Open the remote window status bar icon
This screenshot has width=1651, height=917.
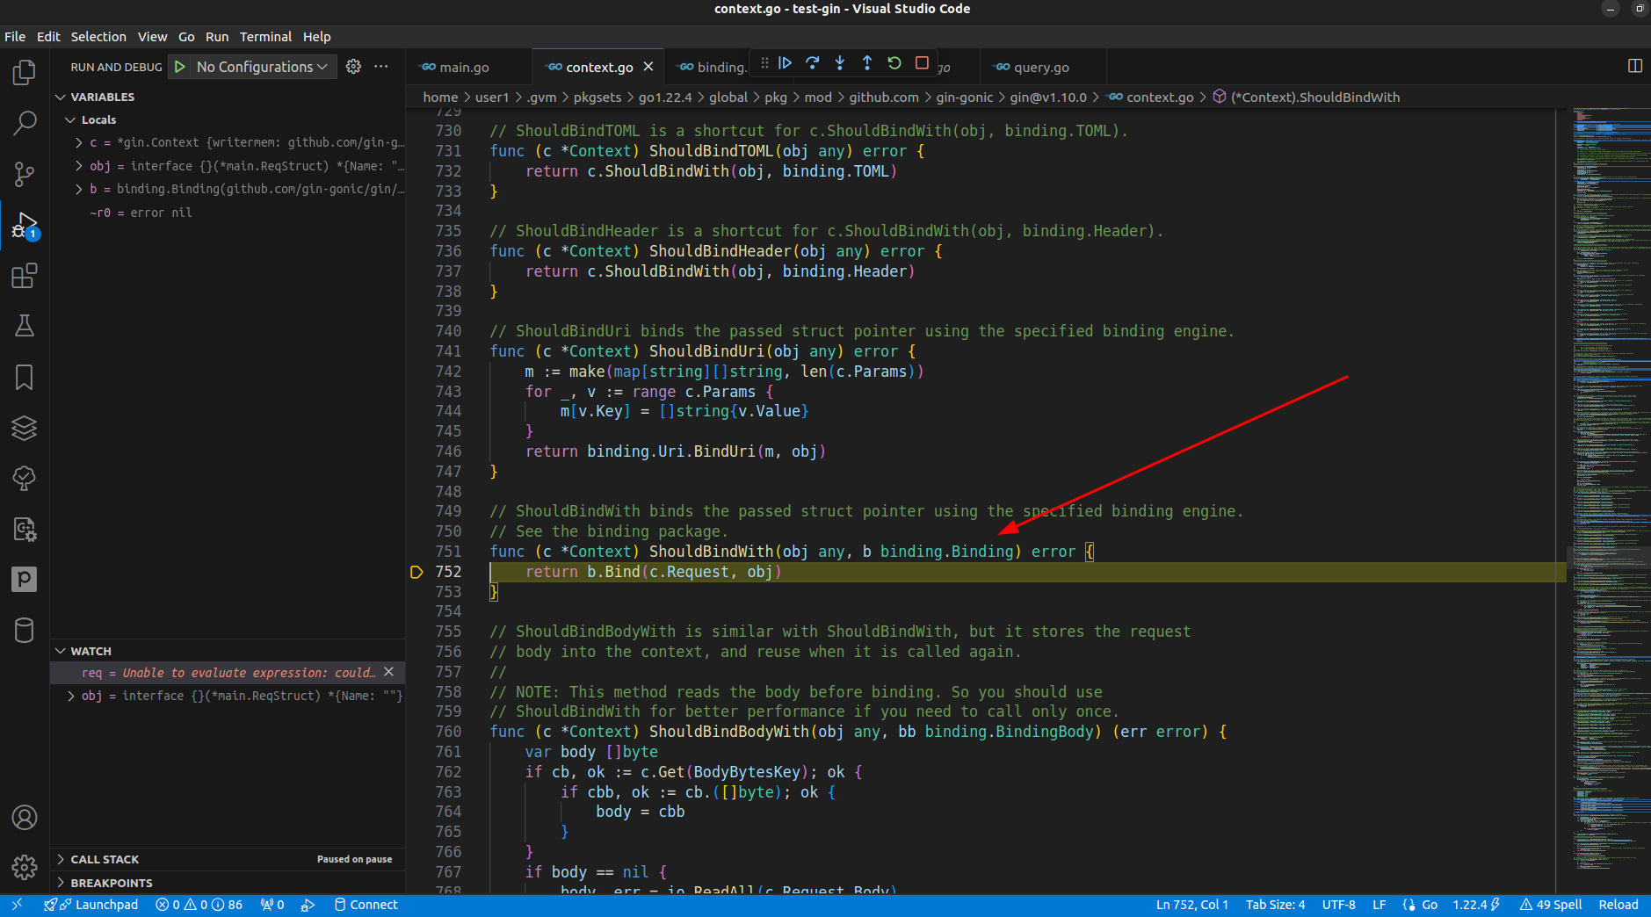coord(17,905)
